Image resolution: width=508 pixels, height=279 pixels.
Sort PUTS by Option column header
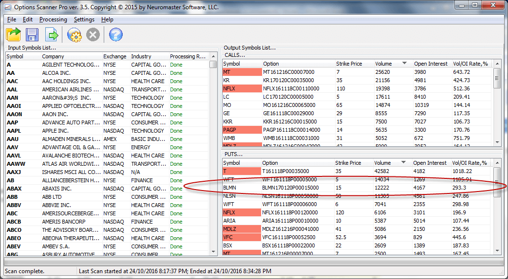click(298, 163)
